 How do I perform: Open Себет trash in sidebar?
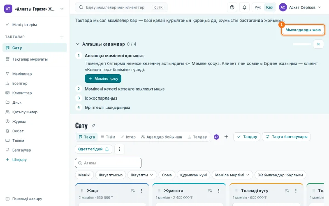click(x=35, y=131)
